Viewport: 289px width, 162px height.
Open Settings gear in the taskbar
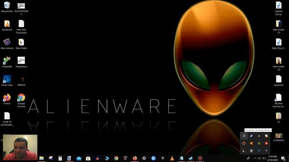coord(144,158)
